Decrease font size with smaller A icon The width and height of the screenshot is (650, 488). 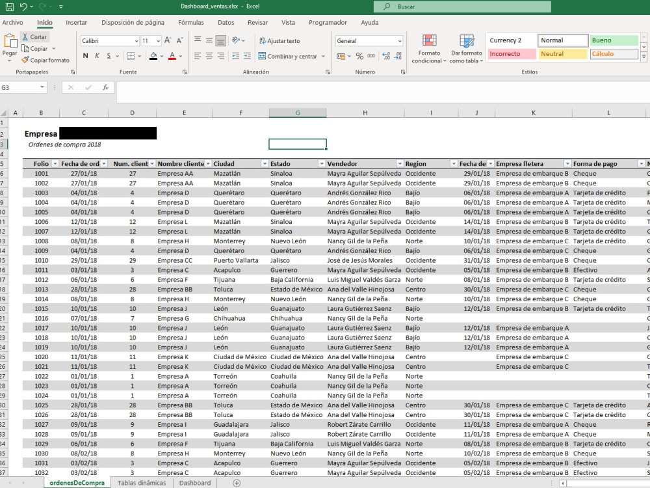180,40
